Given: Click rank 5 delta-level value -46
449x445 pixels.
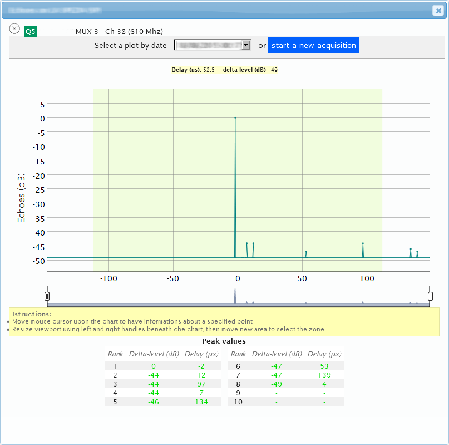Looking at the screenshot, I should (154, 402).
